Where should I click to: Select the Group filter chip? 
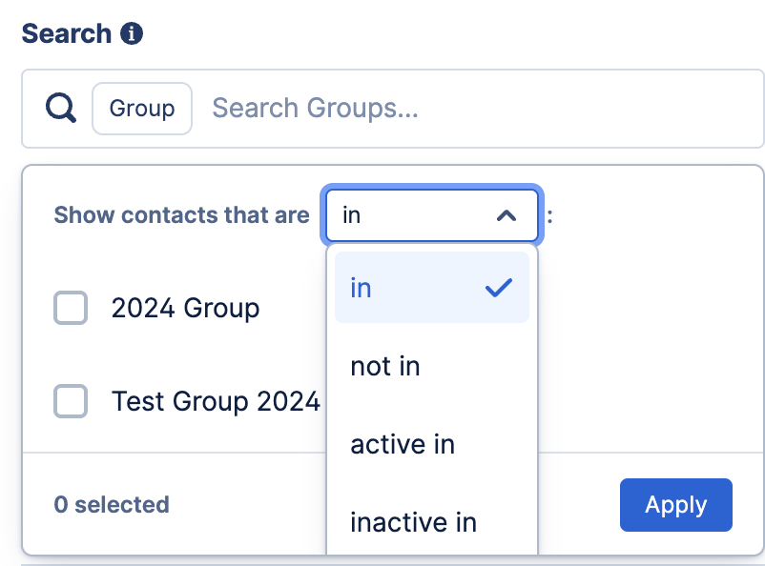tap(142, 109)
